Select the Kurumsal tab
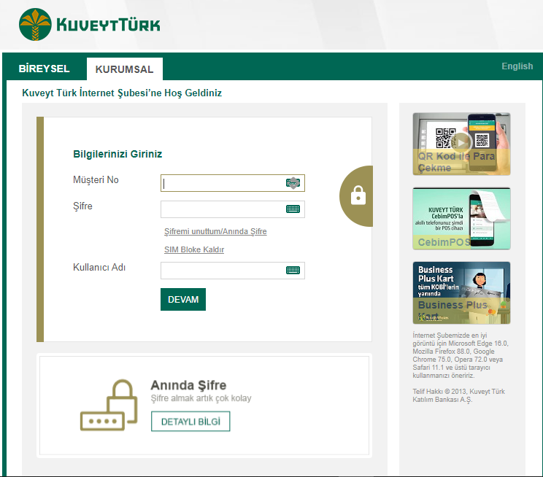Image resolution: width=543 pixels, height=477 pixels. 124,69
